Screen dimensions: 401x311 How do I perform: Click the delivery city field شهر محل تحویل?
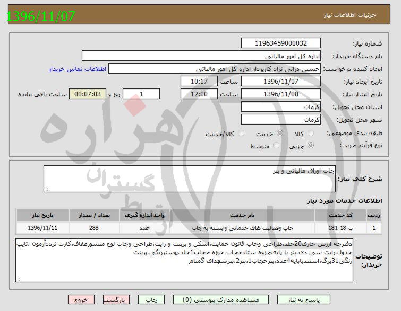click(281, 120)
